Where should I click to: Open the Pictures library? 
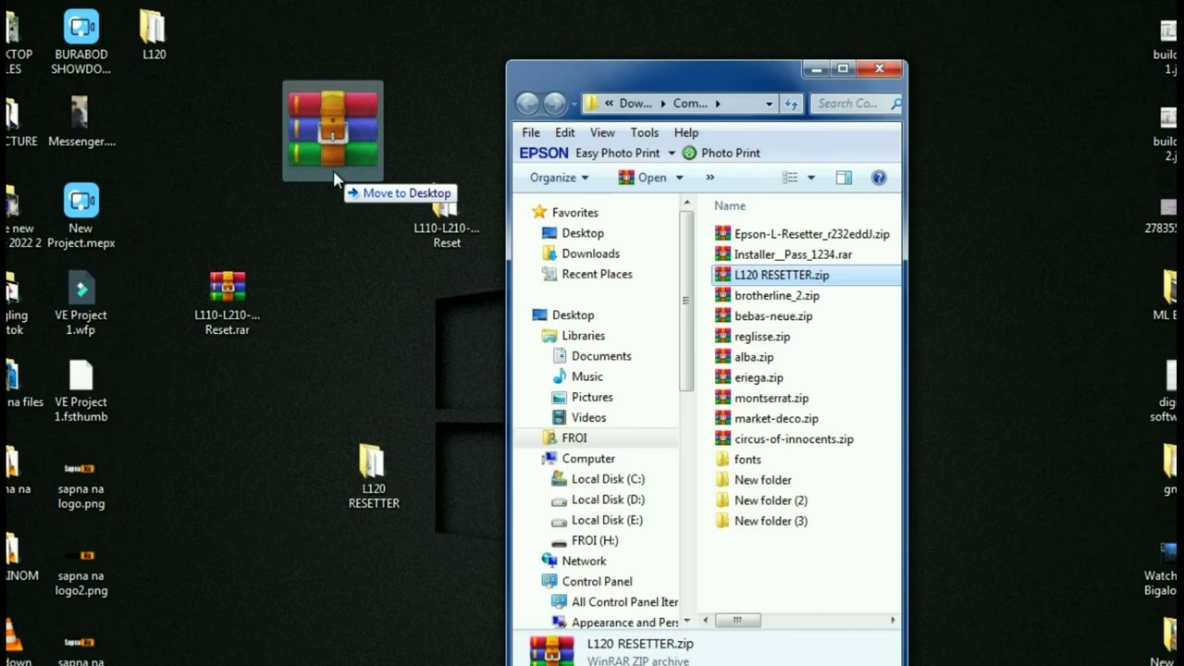[x=582, y=397]
